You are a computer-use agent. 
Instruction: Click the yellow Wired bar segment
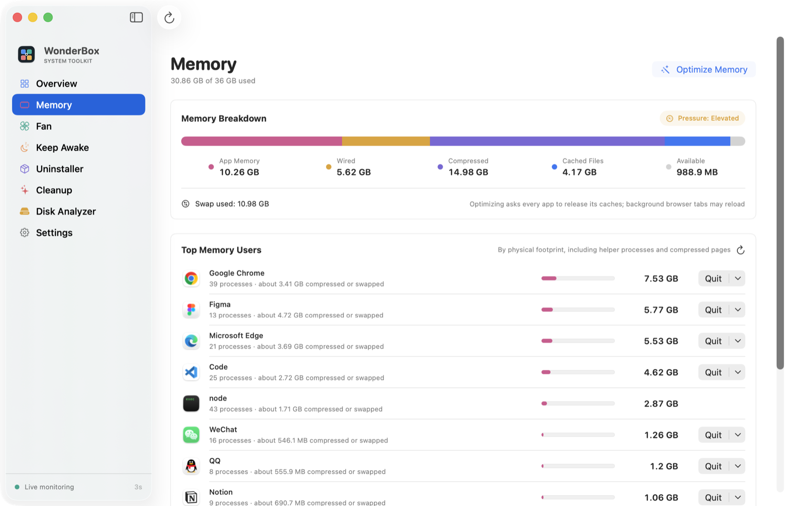[386, 141]
